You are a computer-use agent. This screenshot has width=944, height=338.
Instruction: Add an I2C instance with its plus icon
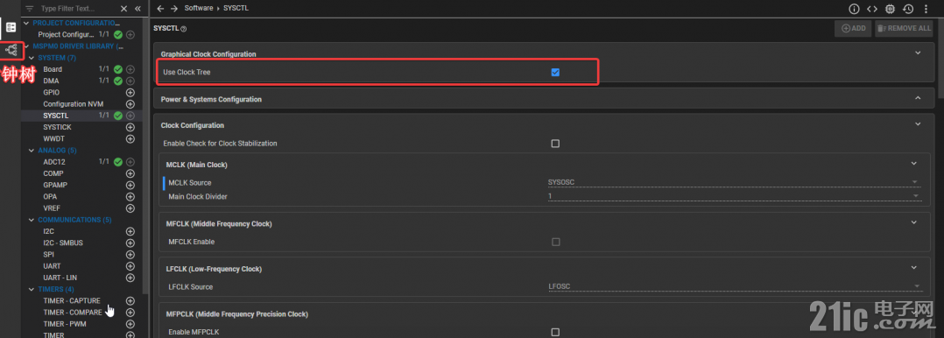pyautogui.click(x=130, y=231)
